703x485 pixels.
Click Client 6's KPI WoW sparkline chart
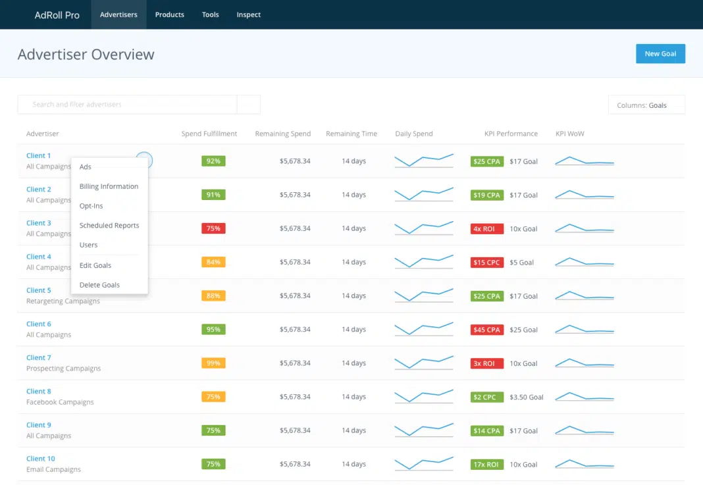click(x=585, y=330)
